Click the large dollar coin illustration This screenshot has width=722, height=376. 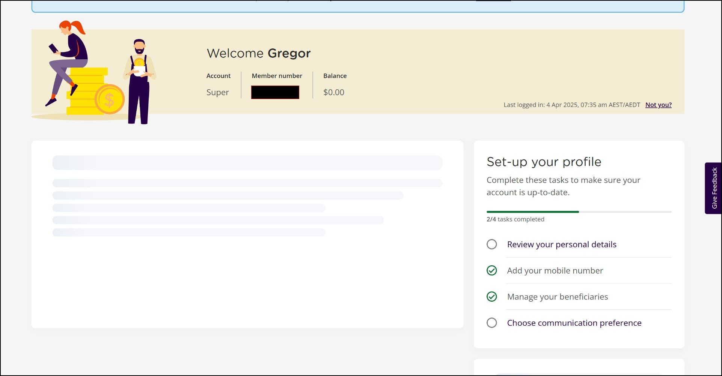click(x=109, y=99)
